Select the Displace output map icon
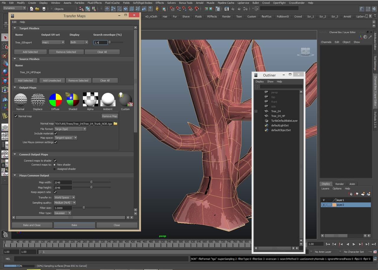Viewport: 378px width, 270px height. point(38,100)
